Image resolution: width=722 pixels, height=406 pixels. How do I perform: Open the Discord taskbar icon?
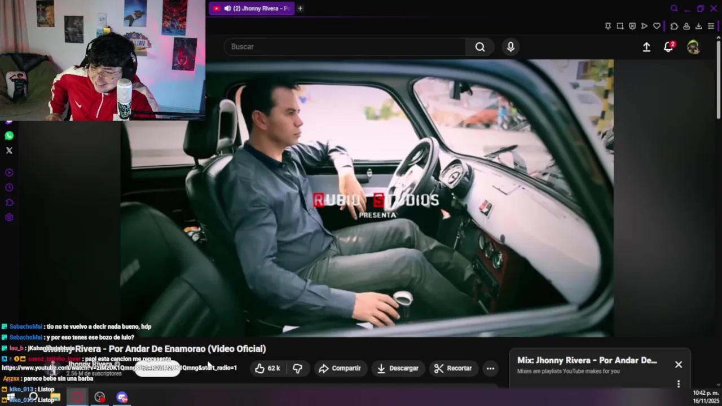(x=122, y=398)
